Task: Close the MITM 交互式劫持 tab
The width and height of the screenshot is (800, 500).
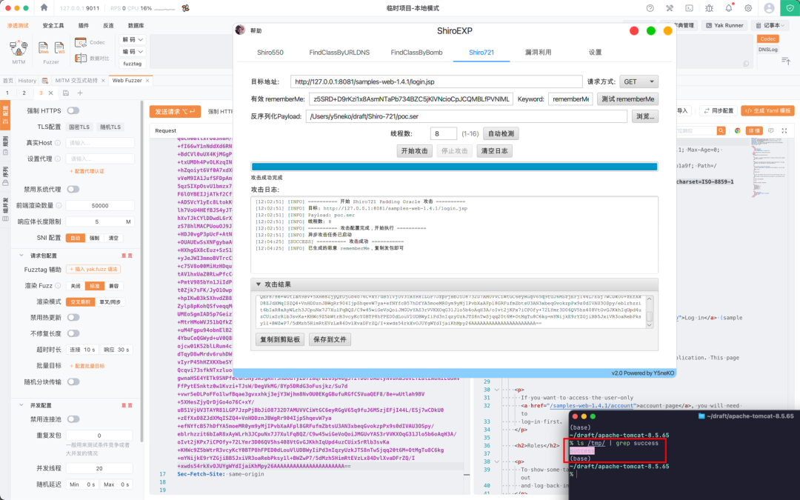Action: coord(103,81)
